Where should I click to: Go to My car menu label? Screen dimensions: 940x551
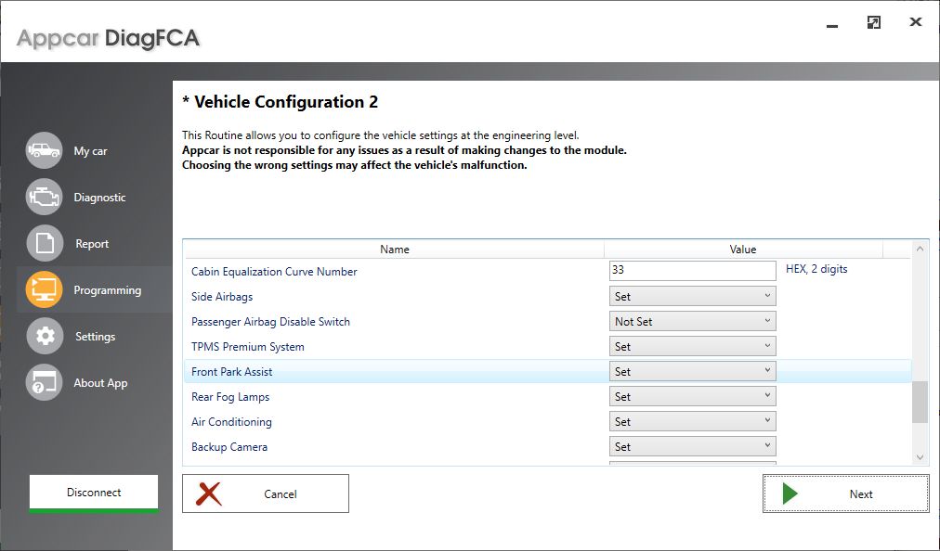[x=90, y=151]
